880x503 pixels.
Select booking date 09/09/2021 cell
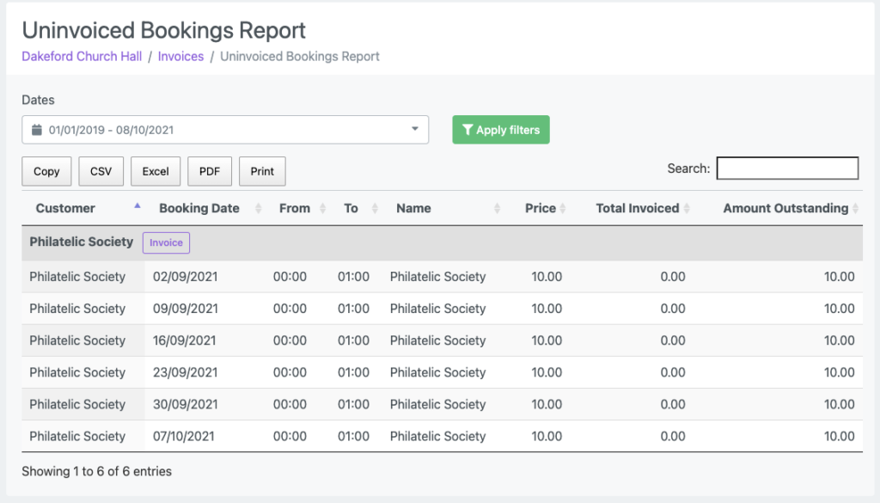tap(186, 309)
